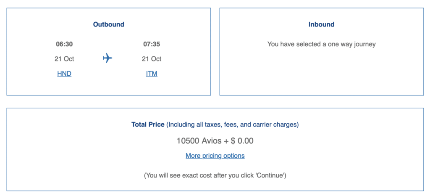Click the one way journey message
The width and height of the screenshot is (430, 196).
tap(321, 44)
